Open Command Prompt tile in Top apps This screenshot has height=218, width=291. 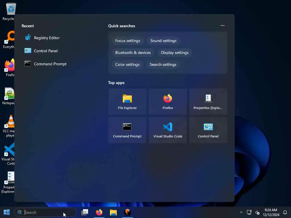(127, 130)
